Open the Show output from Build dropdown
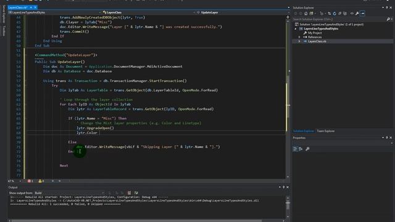Viewport: 395px width, 222px height. pos(69,193)
